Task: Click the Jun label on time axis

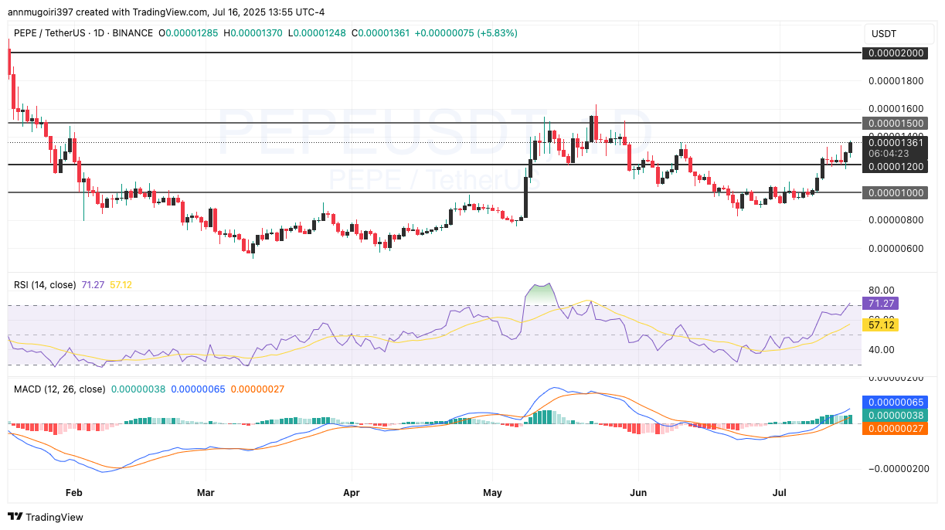Action: point(638,492)
